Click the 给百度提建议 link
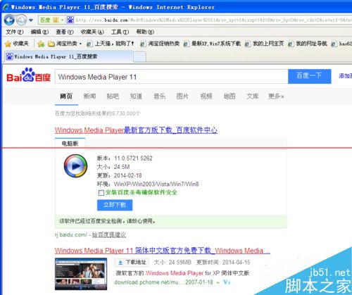 109,234
